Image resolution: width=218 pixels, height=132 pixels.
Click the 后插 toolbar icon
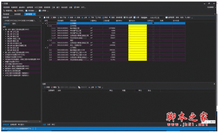pos(75,17)
